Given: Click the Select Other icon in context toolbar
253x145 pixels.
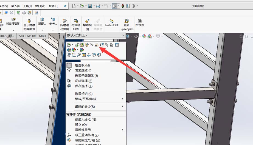Looking at the screenshot, I should click(x=69, y=55).
